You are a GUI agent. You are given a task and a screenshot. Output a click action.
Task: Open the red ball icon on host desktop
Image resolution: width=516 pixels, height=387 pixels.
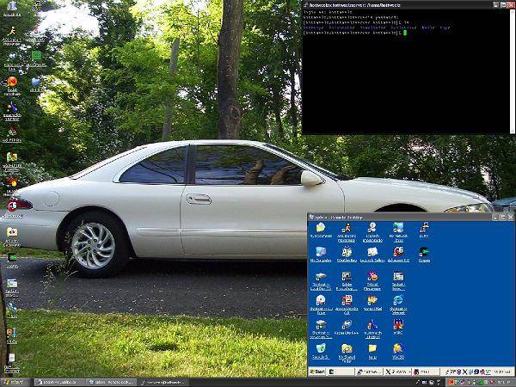tap(12, 82)
